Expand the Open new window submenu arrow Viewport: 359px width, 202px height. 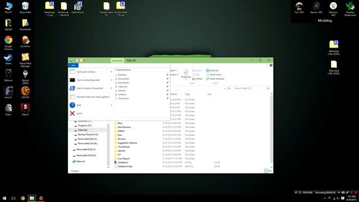point(112,72)
